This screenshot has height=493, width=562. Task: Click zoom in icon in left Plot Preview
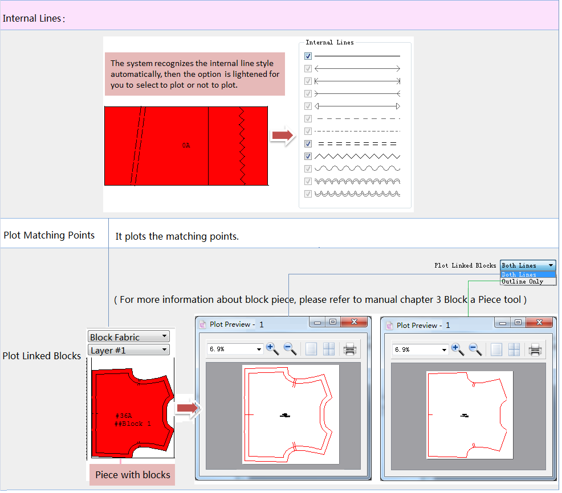(272, 349)
